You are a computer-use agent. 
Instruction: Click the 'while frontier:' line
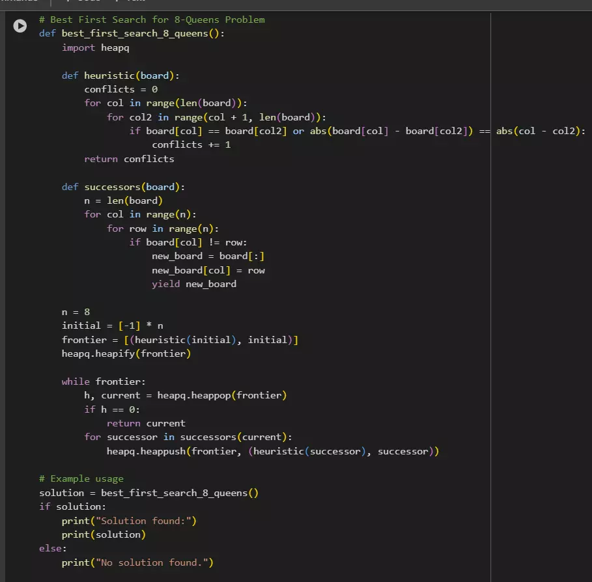104,381
